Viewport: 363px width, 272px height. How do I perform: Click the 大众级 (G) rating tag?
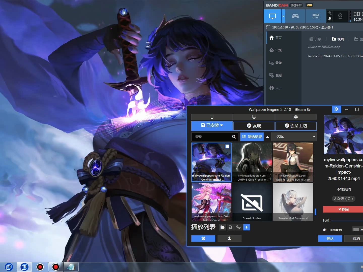point(343,199)
